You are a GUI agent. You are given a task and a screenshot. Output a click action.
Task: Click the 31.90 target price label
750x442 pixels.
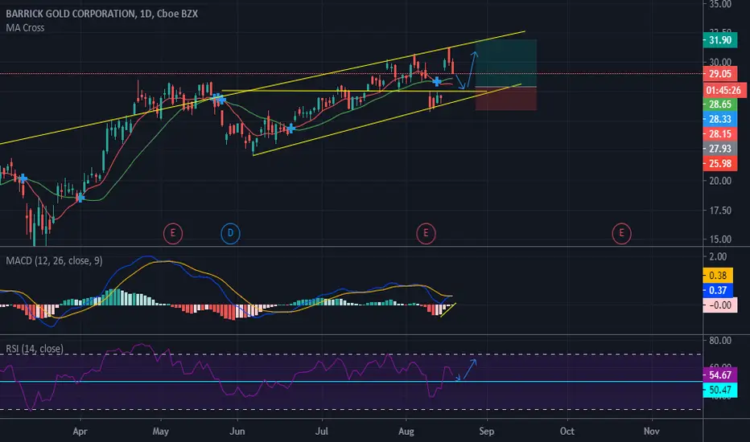720,40
